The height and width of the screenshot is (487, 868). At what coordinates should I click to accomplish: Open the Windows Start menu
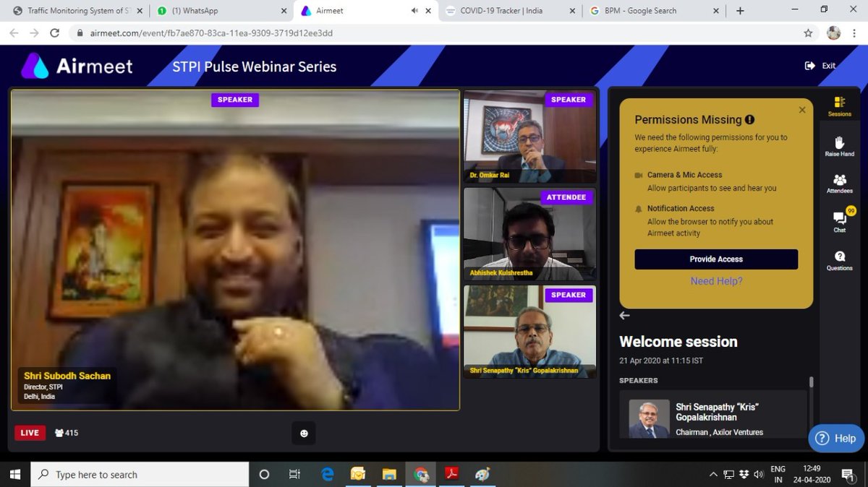(x=15, y=474)
